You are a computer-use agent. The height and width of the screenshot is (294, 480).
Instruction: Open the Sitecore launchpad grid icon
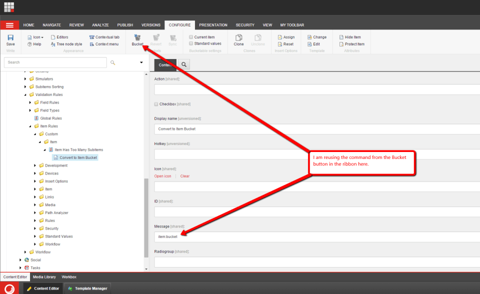pos(9,7)
